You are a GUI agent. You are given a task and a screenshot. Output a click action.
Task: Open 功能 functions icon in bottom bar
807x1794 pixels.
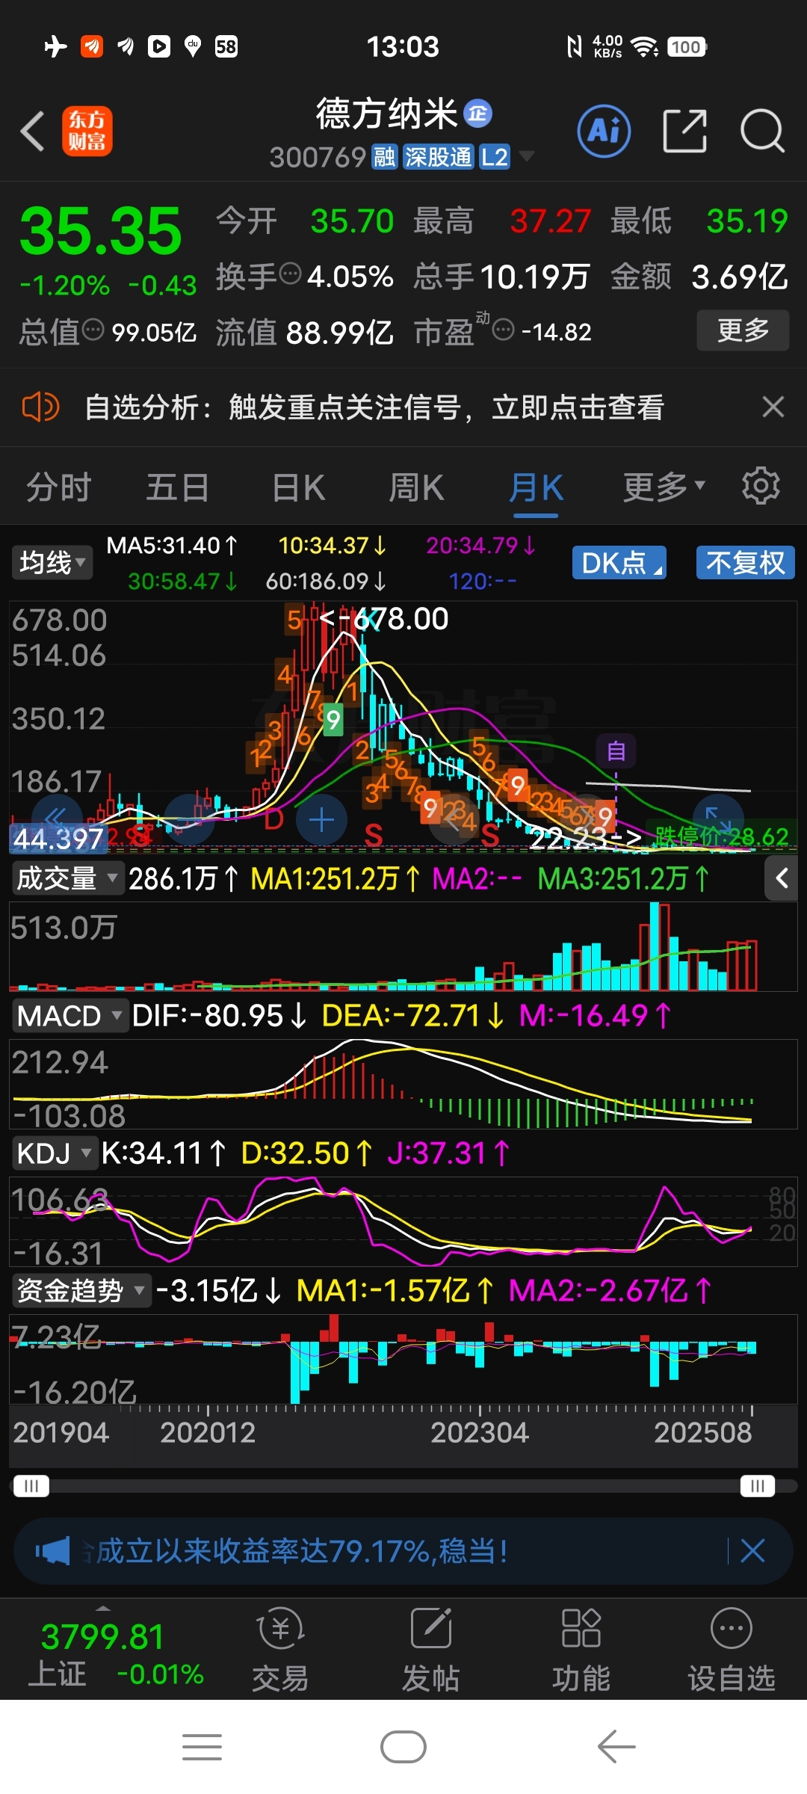pyautogui.click(x=581, y=1650)
